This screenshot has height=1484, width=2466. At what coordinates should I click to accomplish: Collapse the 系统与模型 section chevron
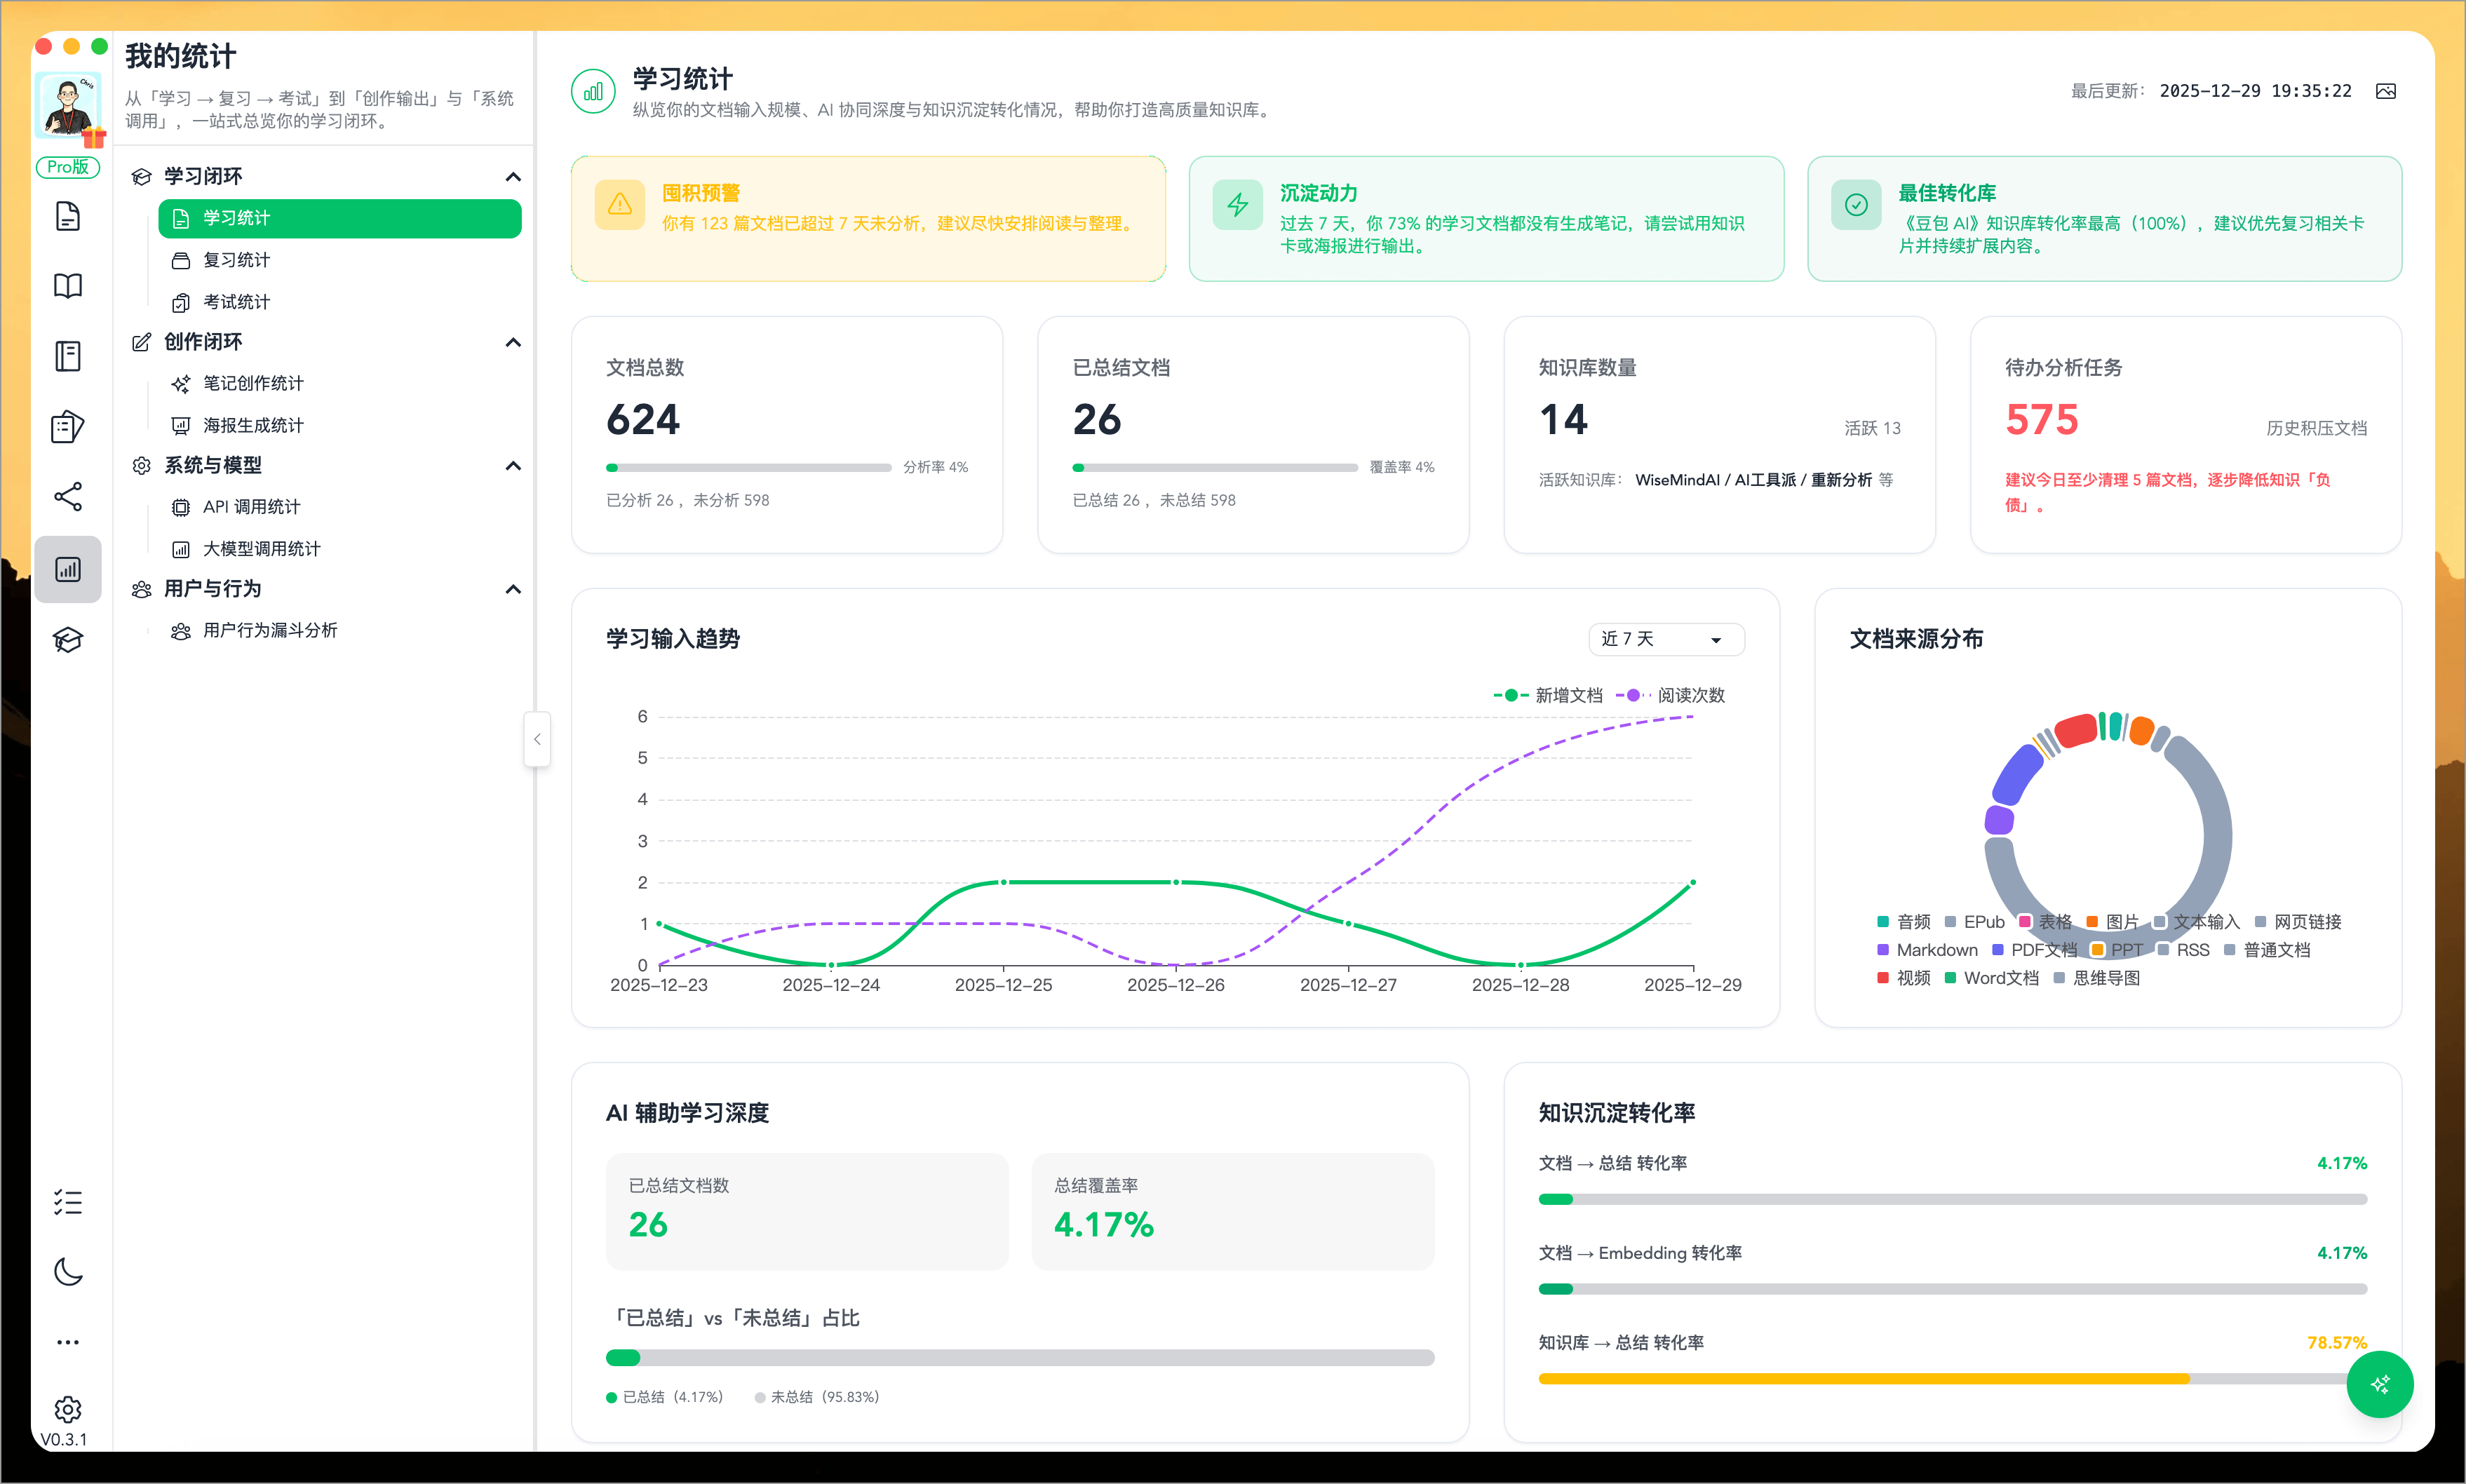click(x=513, y=466)
